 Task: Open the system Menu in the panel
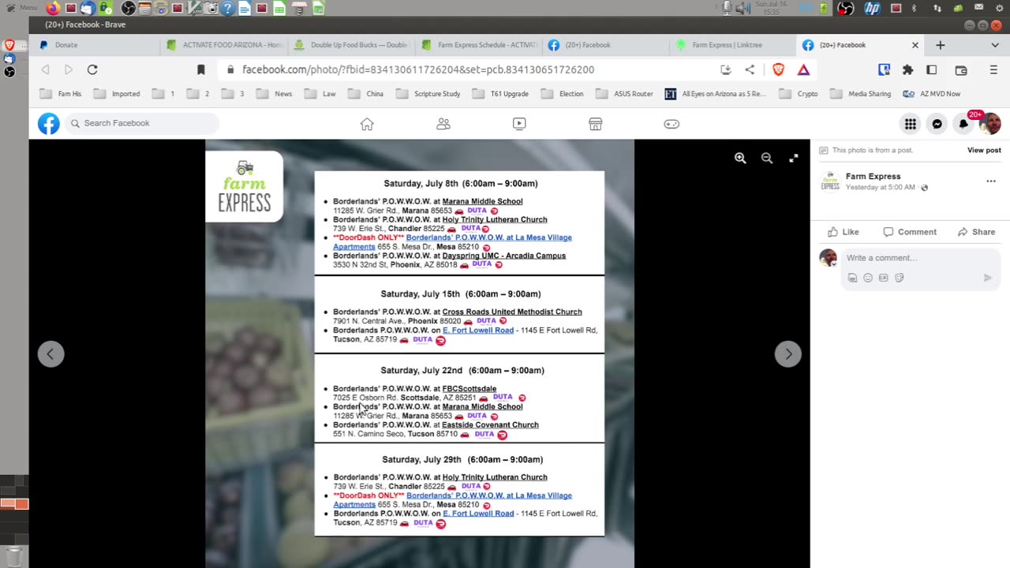21,8
